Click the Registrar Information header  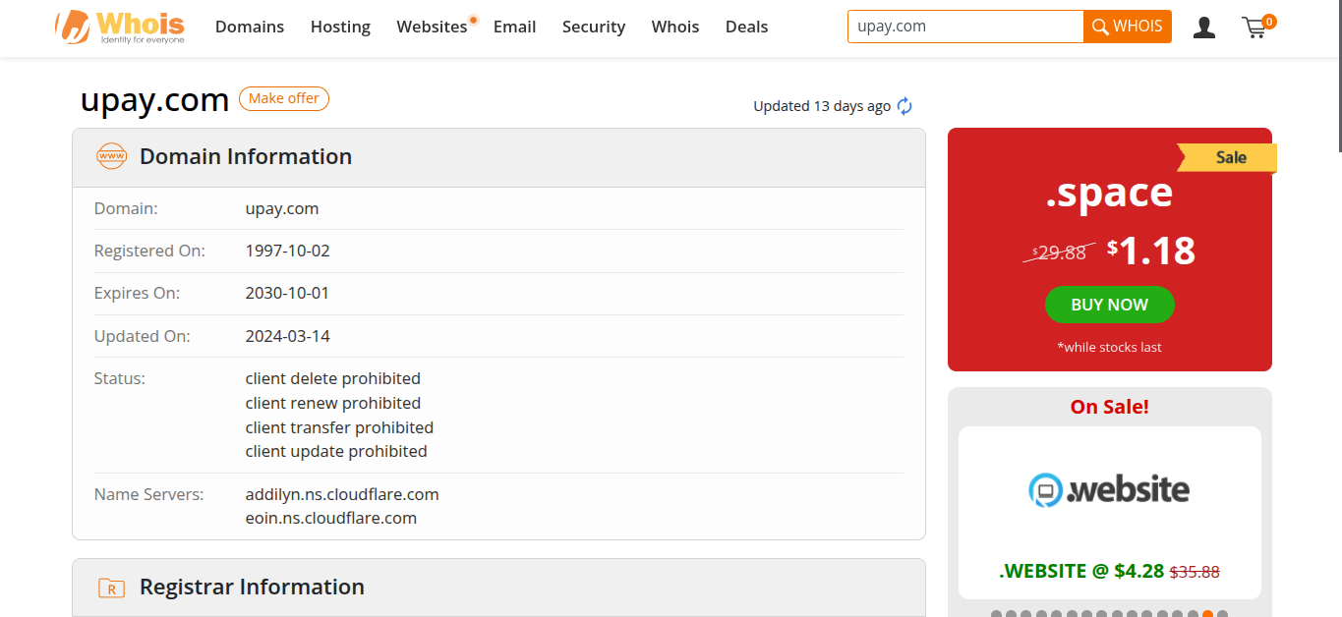coord(498,588)
